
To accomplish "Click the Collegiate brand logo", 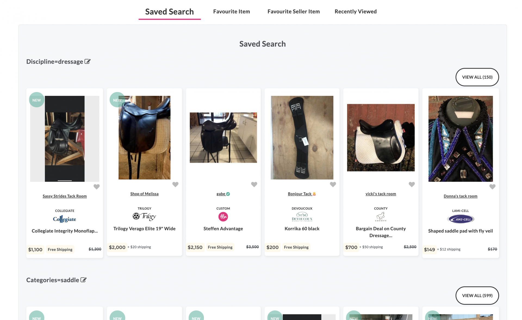I will pyautogui.click(x=64, y=219).
